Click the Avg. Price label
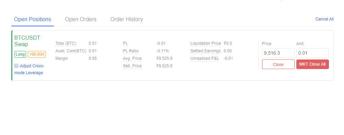This screenshot has height=135, width=344. (132, 58)
